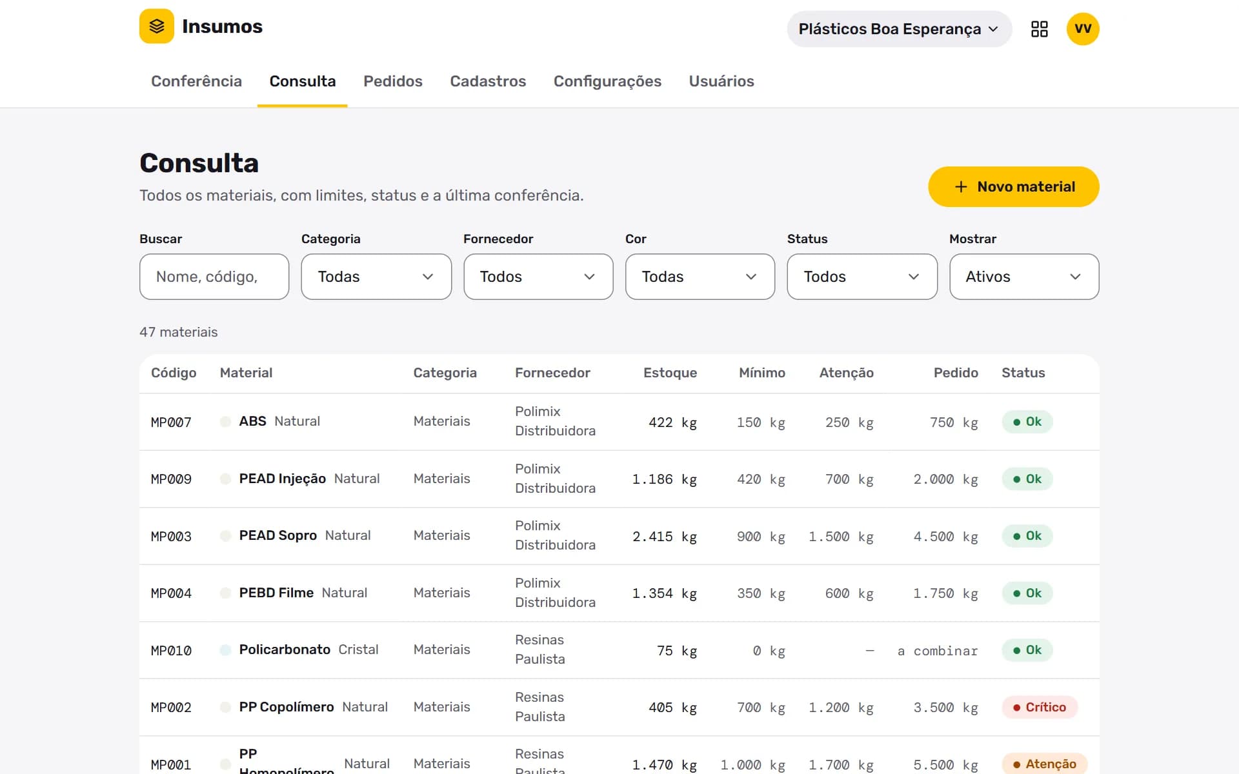Open the Cadastros tab
1239x774 pixels.
pos(488,81)
